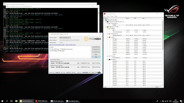This screenshot has height=103, width=184.
Task: Click the HWMonitor title bar icon
Action: click(105, 14)
